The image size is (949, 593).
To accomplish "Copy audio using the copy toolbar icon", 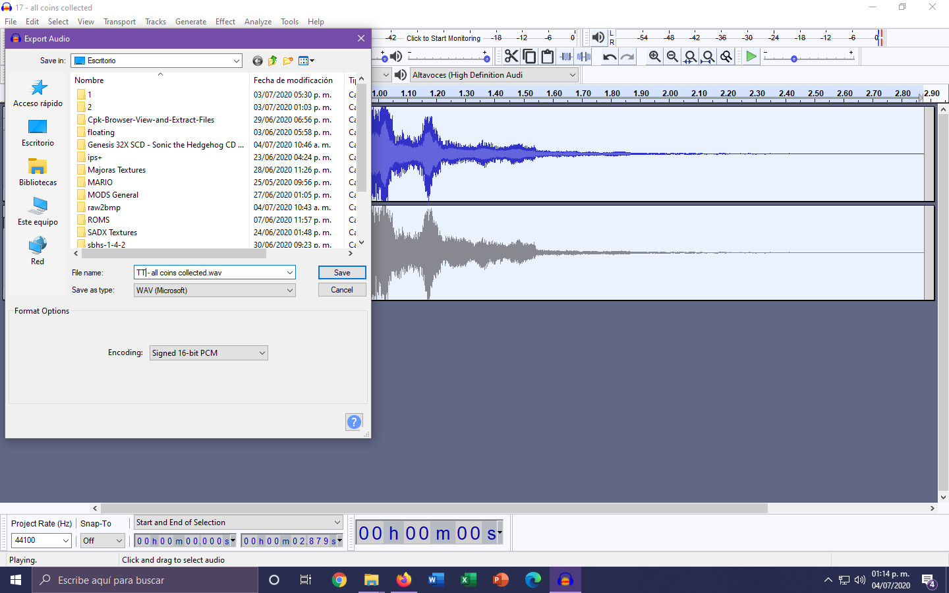I will tap(529, 56).
